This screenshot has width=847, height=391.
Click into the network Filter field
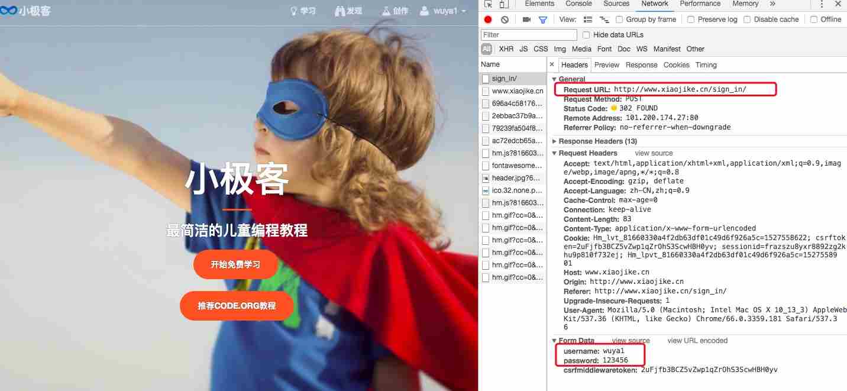tap(529, 35)
